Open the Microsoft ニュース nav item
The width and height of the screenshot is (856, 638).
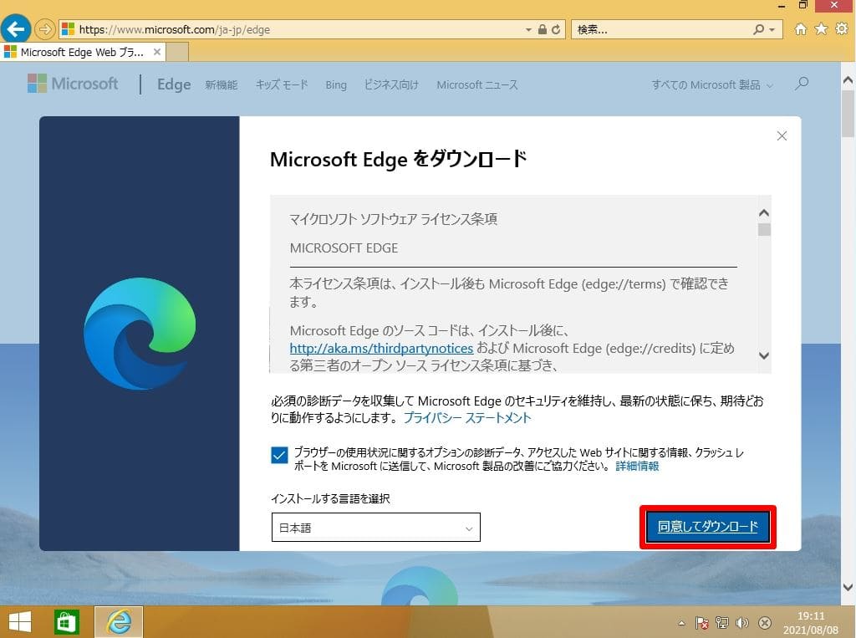(477, 84)
